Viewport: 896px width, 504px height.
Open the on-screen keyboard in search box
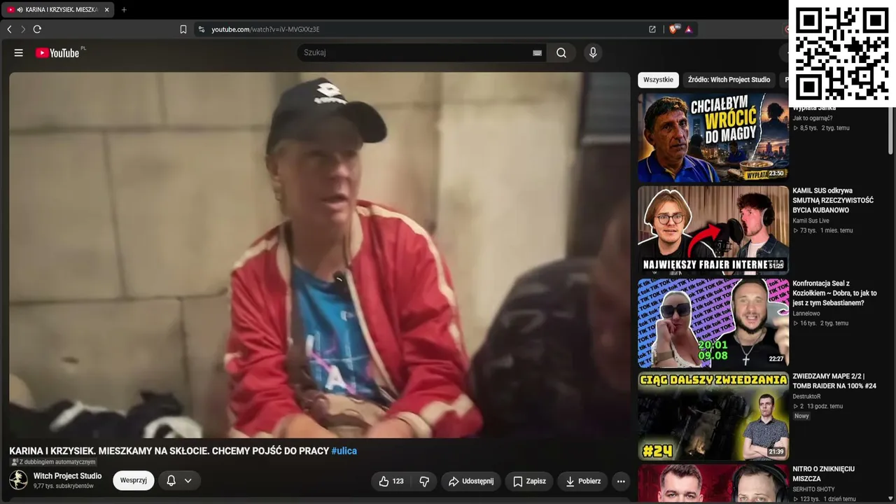point(537,52)
